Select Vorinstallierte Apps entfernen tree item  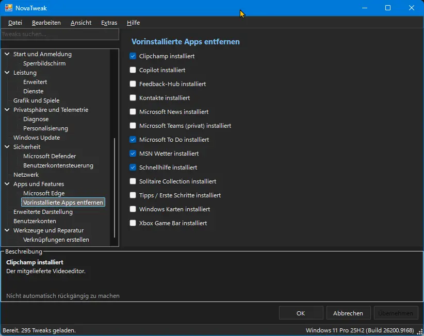tap(63, 203)
